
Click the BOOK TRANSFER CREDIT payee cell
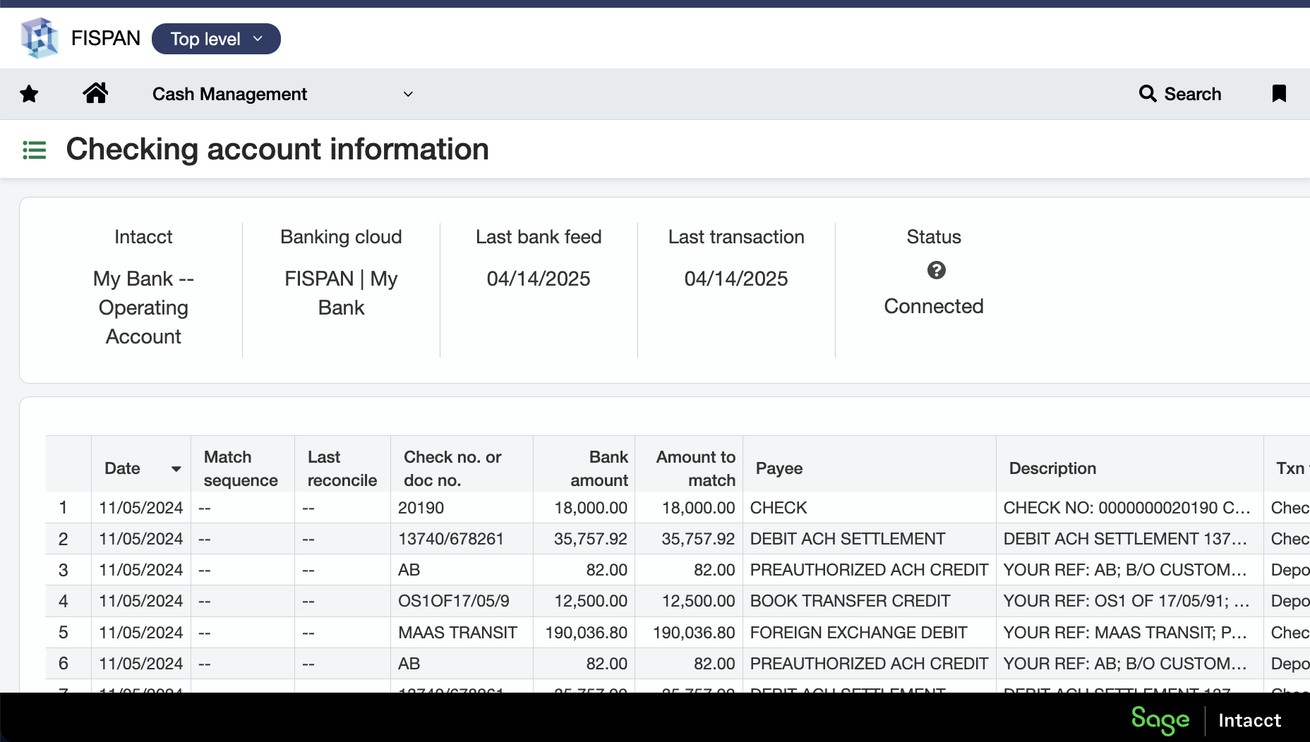tap(850, 601)
